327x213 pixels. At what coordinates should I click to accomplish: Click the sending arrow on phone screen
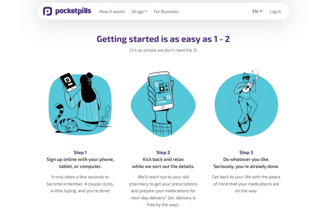click(x=161, y=98)
